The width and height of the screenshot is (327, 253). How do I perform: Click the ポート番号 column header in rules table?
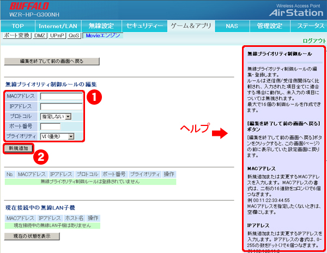(114, 174)
